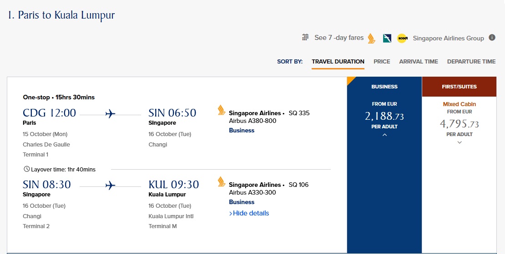Click the SilkAir bird logo
The image size is (505, 254).
coord(387,38)
